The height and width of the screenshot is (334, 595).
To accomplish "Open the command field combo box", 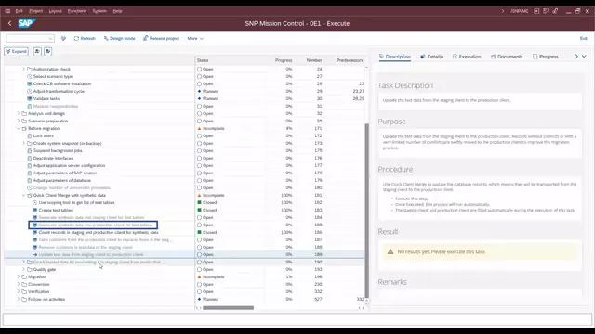I will click(x=30, y=38).
